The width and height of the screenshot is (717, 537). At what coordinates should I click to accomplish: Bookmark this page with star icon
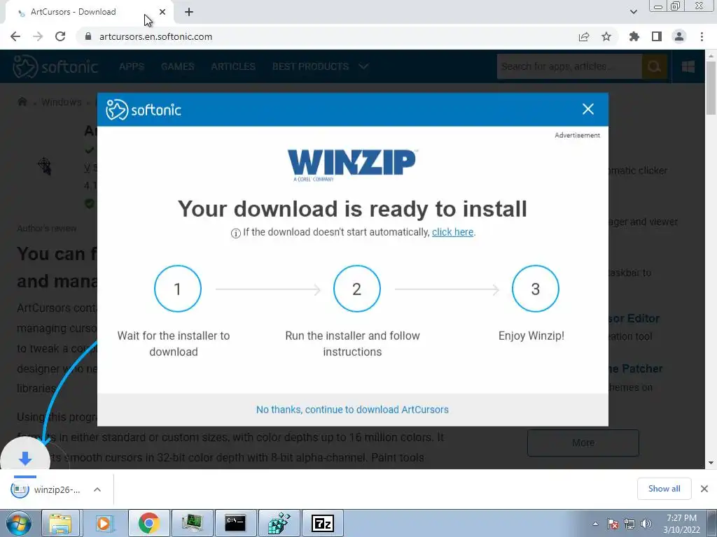[x=606, y=36]
